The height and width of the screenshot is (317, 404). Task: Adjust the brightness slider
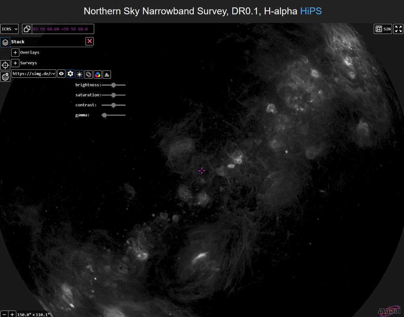coord(113,85)
